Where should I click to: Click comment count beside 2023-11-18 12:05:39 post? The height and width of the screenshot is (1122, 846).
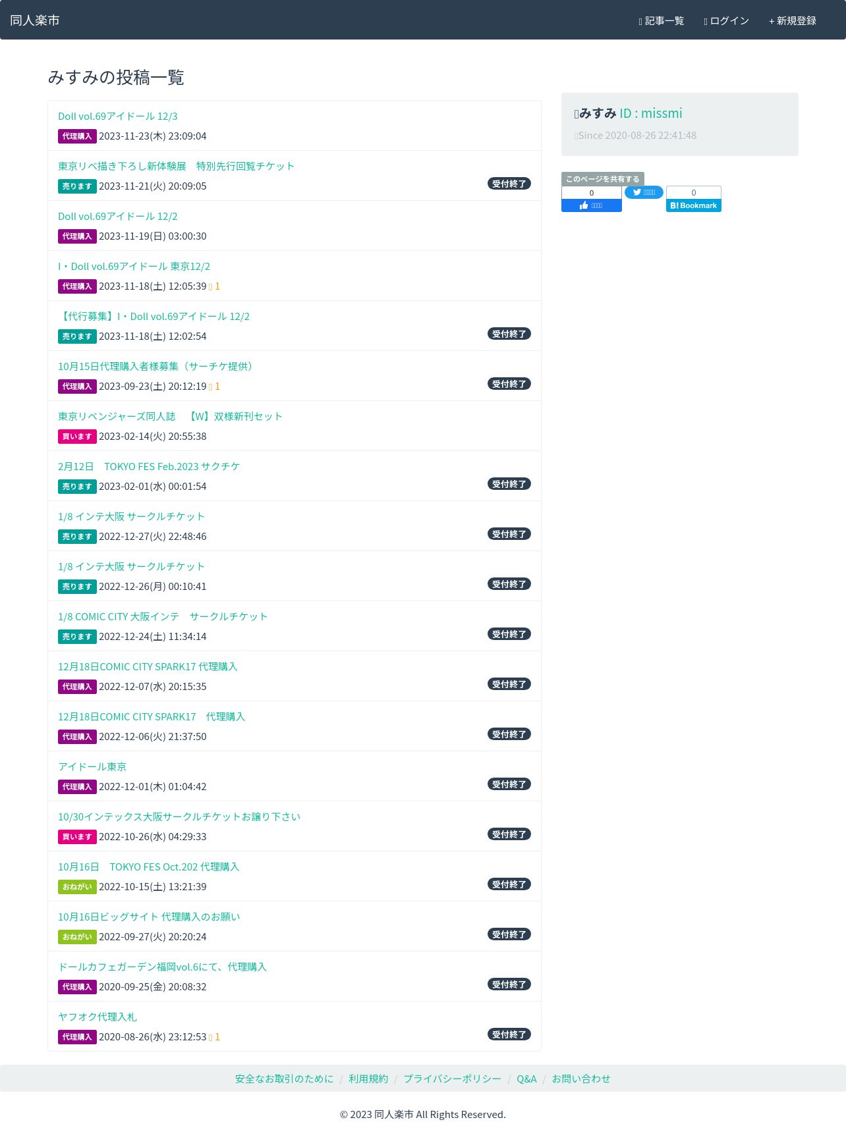tap(215, 286)
